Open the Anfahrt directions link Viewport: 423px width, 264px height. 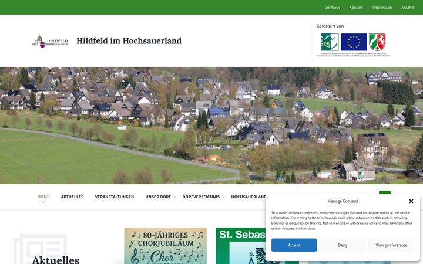[407, 7]
